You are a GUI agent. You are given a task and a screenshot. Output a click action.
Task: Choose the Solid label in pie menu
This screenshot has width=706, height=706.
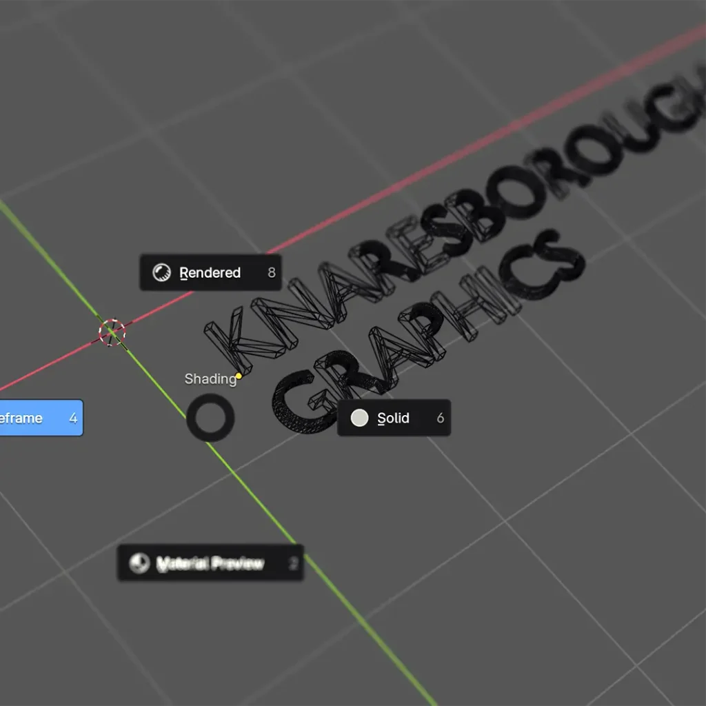[x=393, y=418]
